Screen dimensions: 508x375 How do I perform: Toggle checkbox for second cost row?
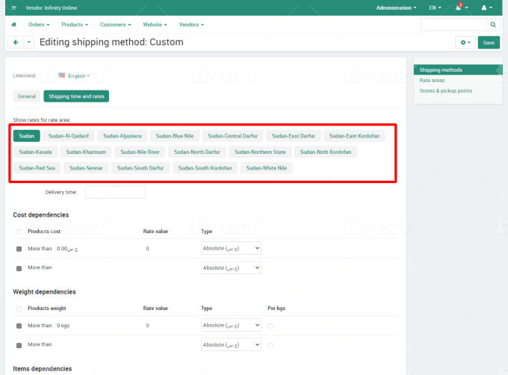pyautogui.click(x=19, y=268)
